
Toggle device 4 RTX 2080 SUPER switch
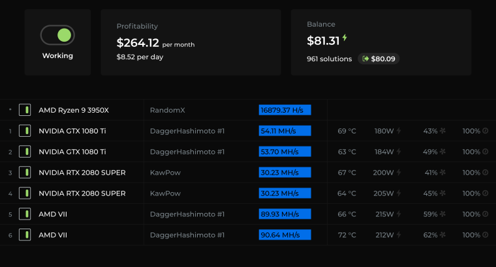(25, 193)
